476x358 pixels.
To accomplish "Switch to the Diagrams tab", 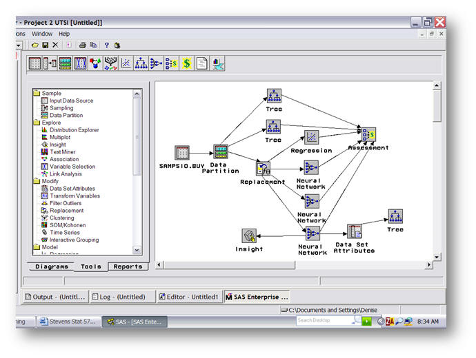I will click(x=52, y=266).
